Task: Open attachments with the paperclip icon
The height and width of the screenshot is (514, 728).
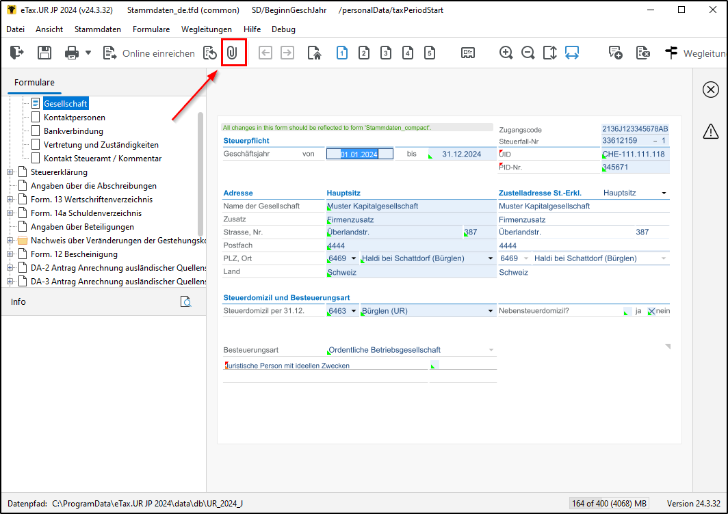Action: click(x=232, y=53)
